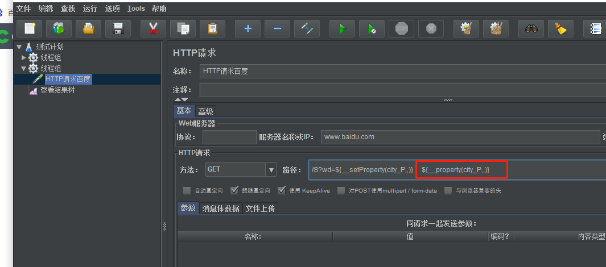606x267 pixels.
Task: Click the 路径 input field
Action: 457,170
